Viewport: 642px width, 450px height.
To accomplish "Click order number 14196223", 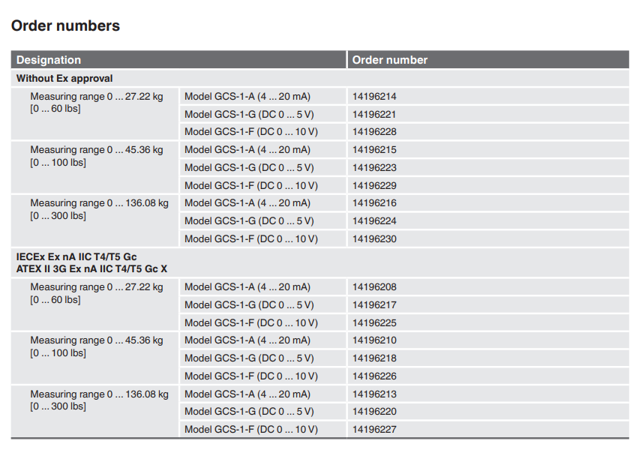I will coord(374,168).
